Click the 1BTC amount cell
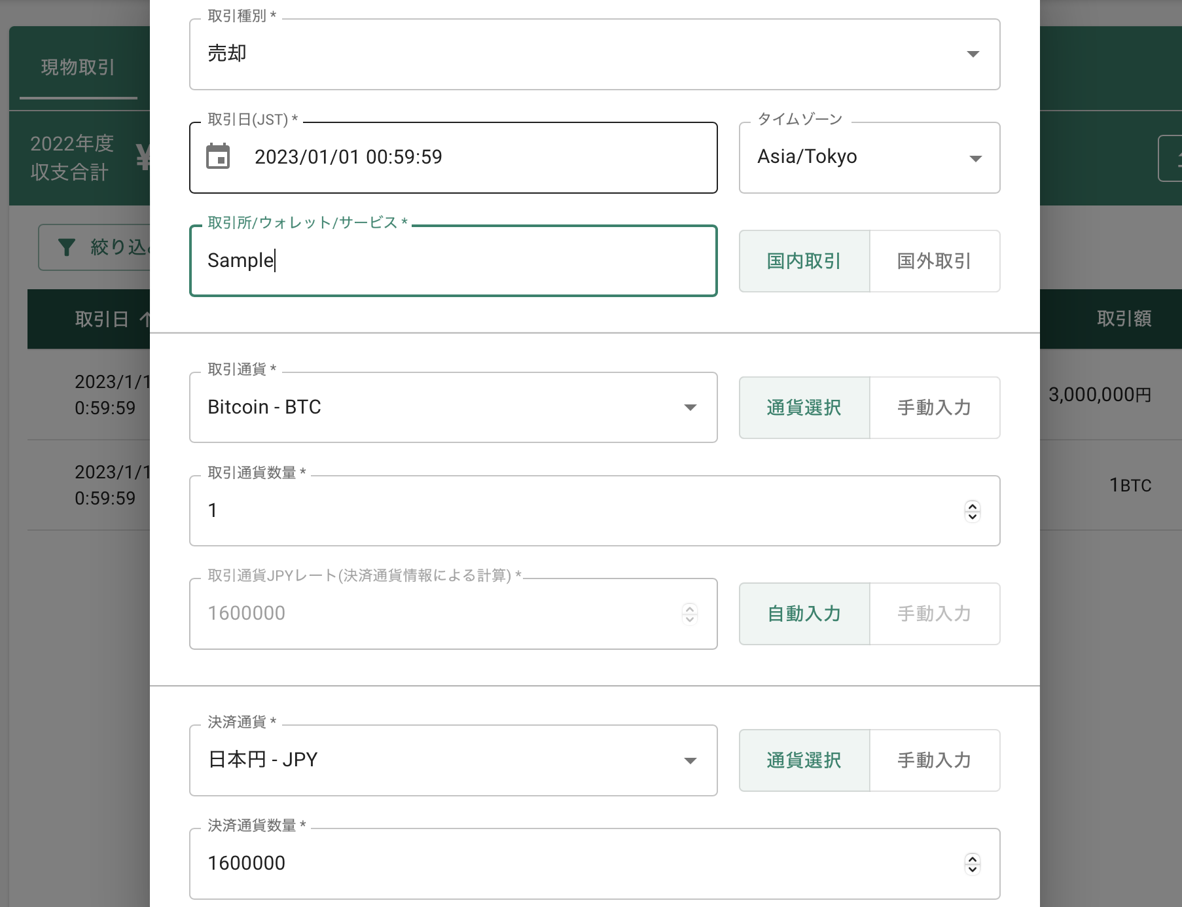1182x907 pixels. pyautogui.click(x=1130, y=485)
